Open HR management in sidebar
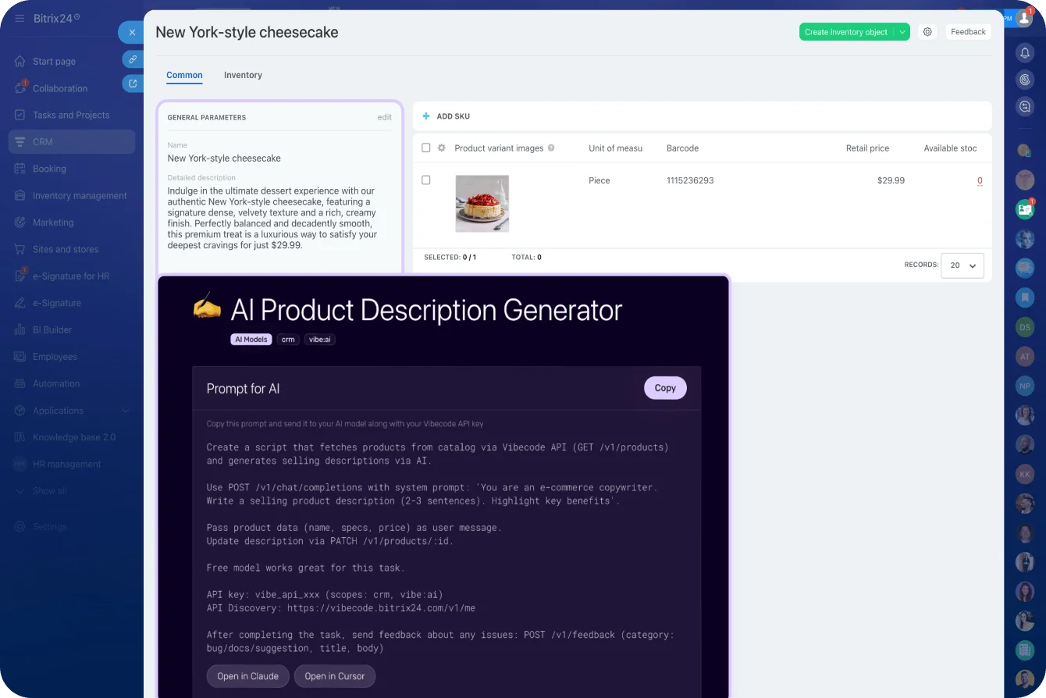This screenshot has width=1046, height=698. pyautogui.click(x=67, y=464)
